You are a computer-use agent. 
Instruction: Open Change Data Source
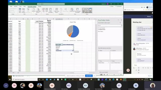pos(38,10)
